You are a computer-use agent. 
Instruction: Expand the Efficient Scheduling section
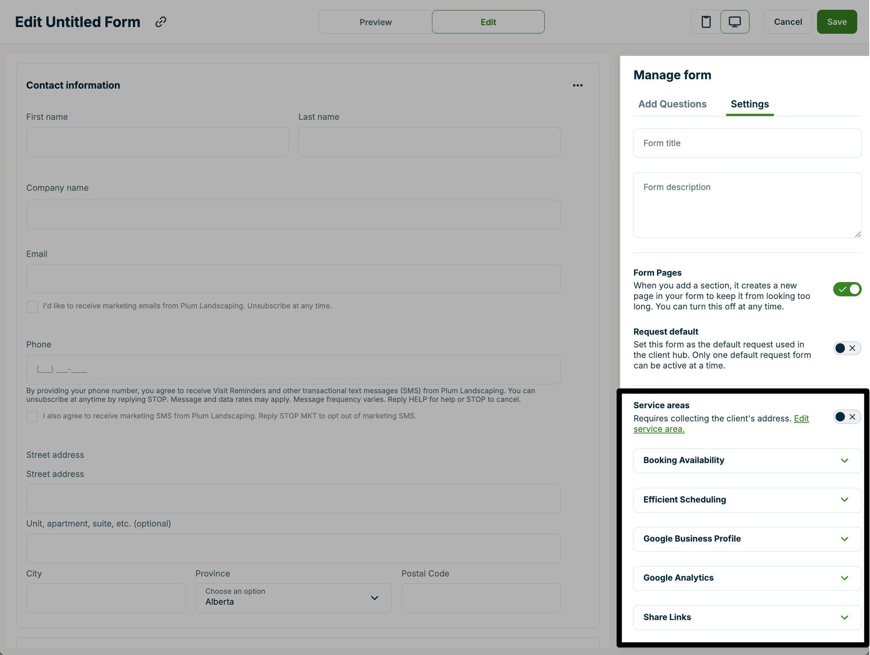tap(747, 500)
